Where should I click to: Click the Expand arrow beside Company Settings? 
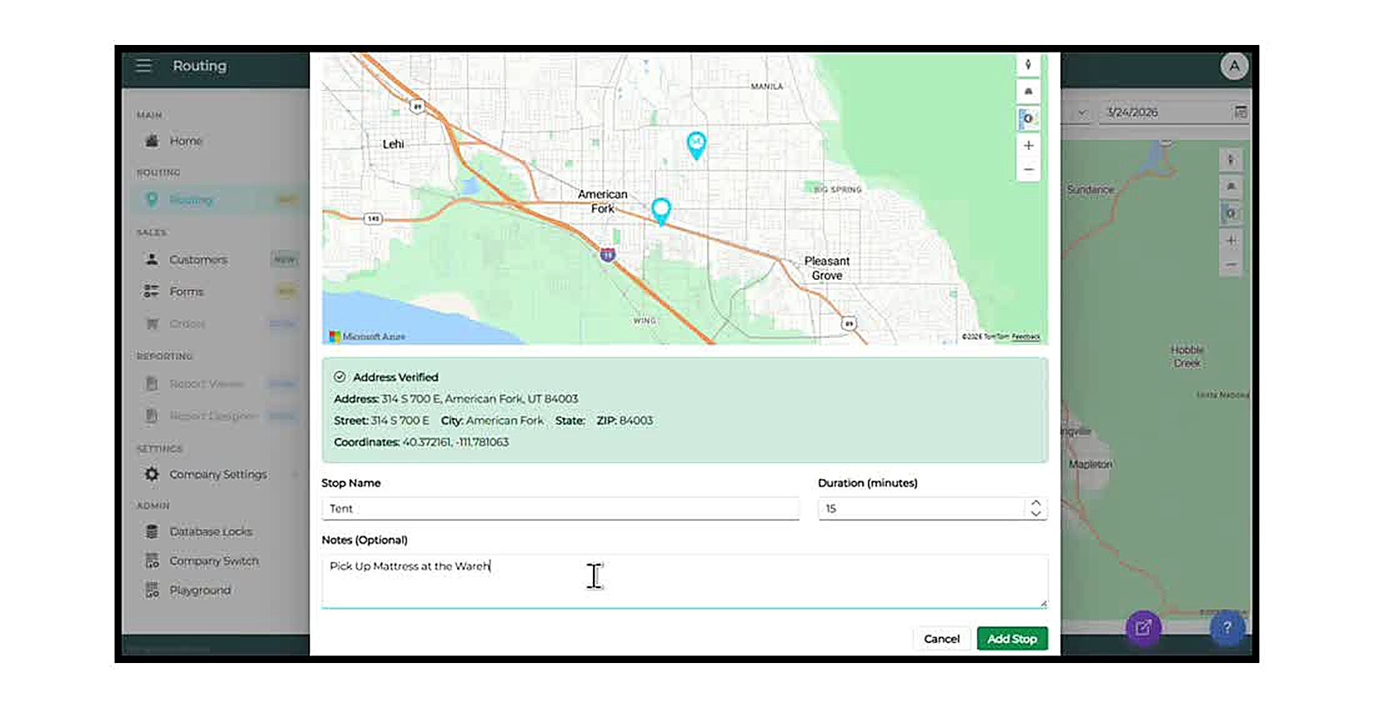(294, 474)
